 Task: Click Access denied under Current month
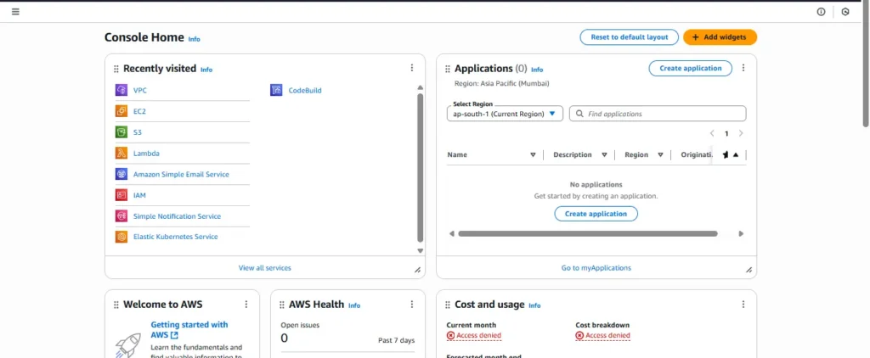coord(474,335)
